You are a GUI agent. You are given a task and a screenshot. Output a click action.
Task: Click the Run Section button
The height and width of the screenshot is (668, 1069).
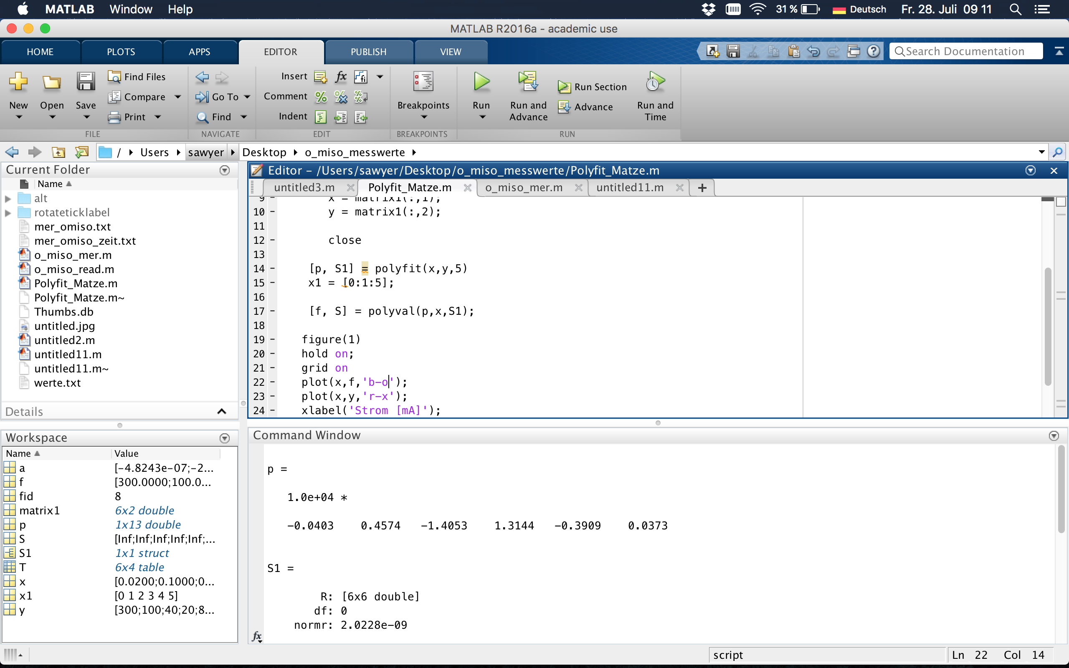(x=593, y=87)
